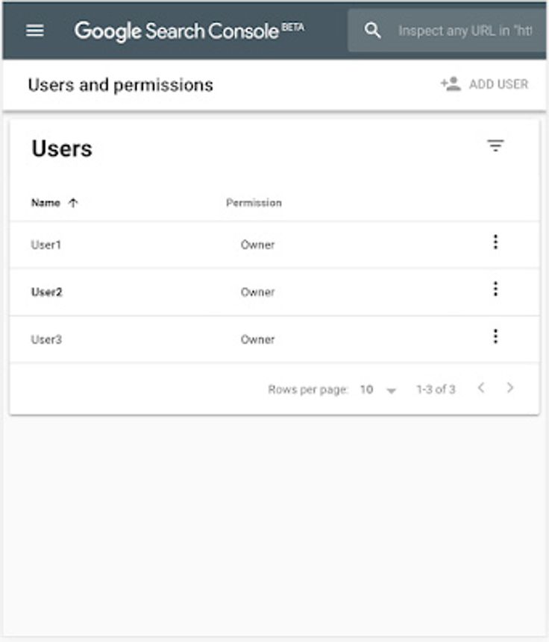549x642 pixels.
Task: Open the filter icon above the Users table
Action: click(x=498, y=145)
